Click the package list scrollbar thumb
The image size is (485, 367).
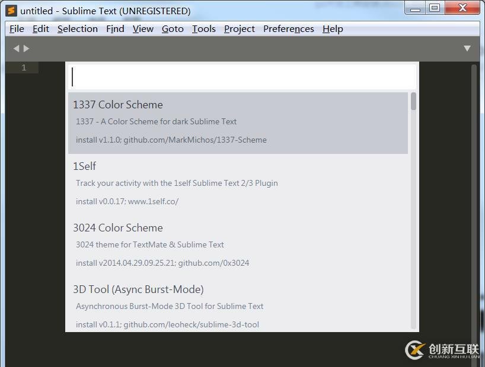coord(413,101)
